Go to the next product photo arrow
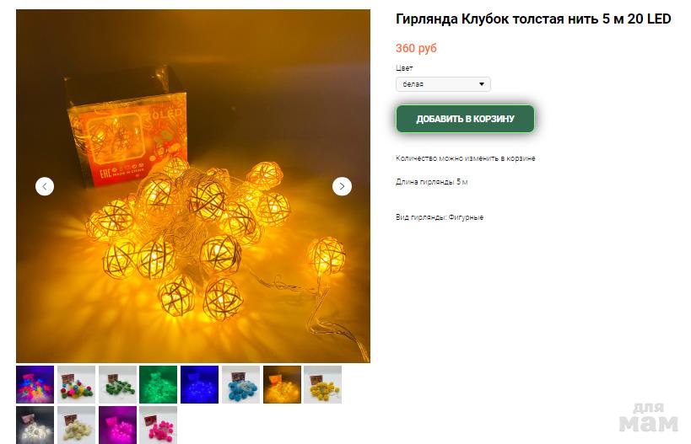 click(x=342, y=186)
